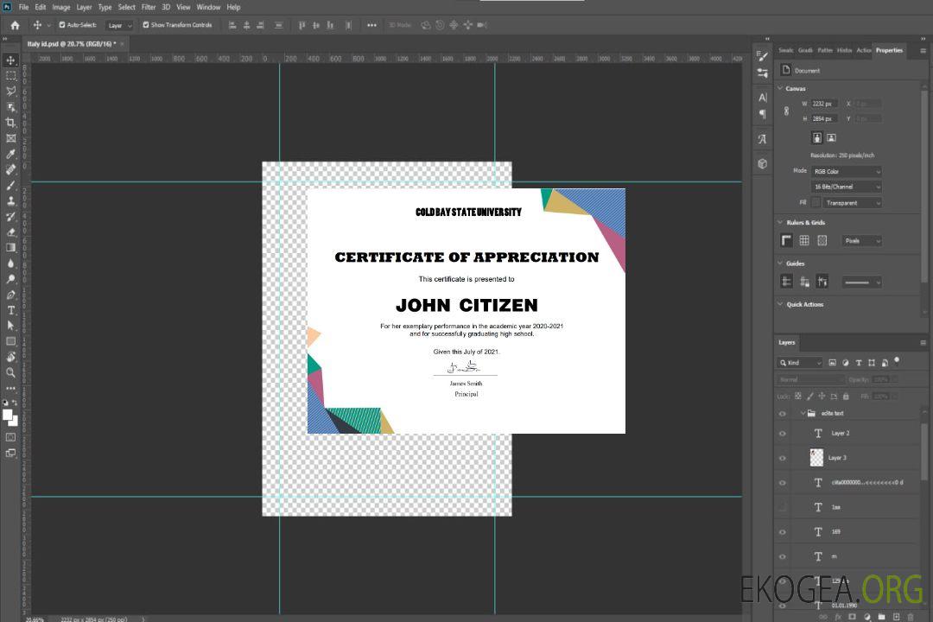Open the Filter menu
This screenshot has height=622, width=933.
(149, 7)
